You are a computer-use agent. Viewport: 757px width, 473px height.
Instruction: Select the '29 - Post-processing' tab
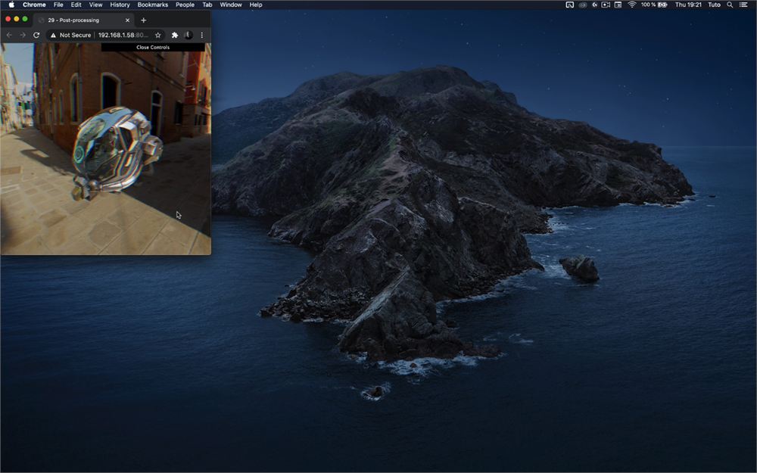(83, 20)
